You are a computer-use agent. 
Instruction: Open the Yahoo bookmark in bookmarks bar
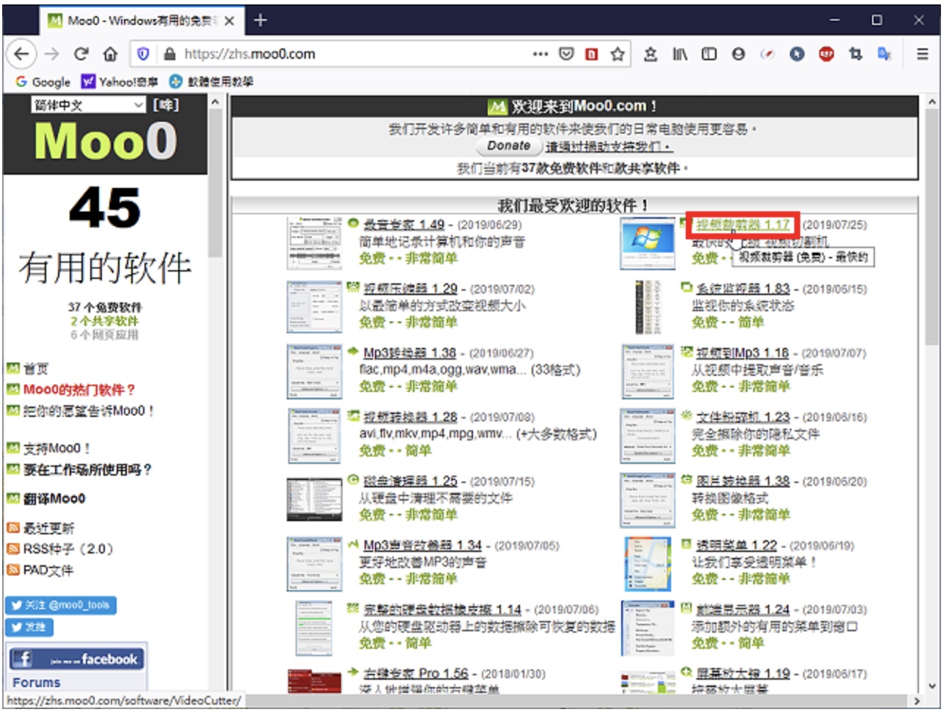[120, 81]
